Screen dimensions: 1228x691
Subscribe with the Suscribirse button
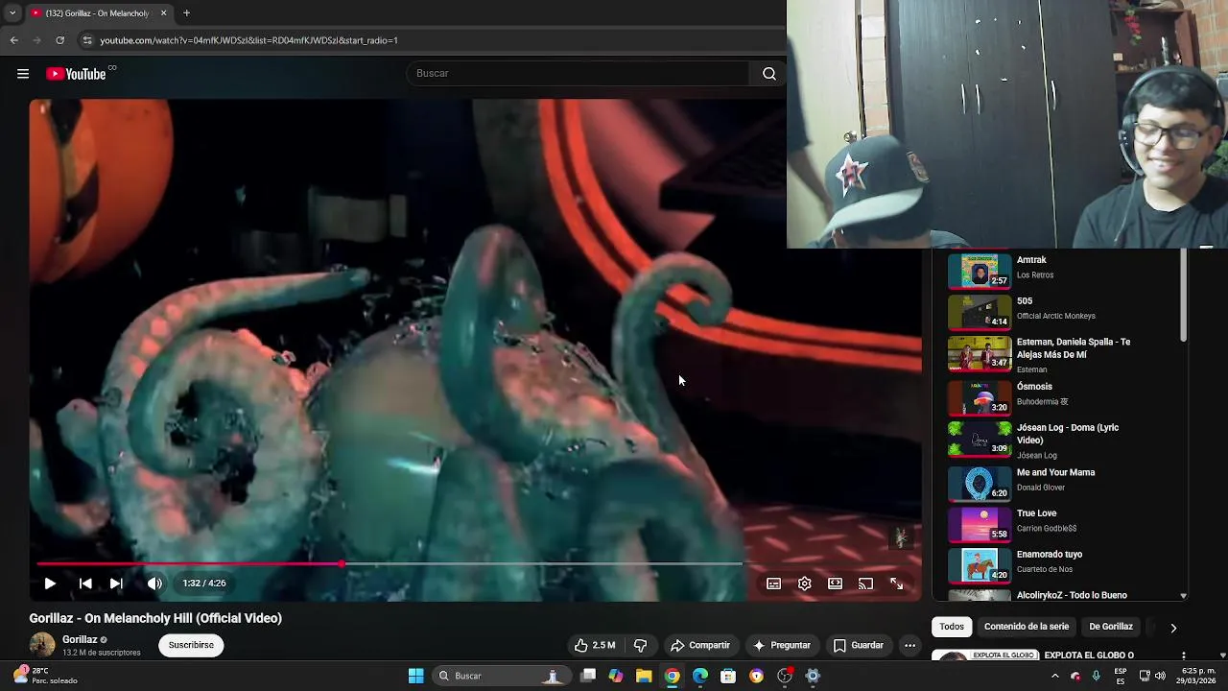191,645
